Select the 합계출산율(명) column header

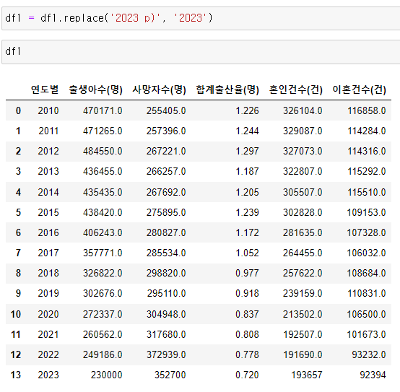pyautogui.click(x=227, y=90)
